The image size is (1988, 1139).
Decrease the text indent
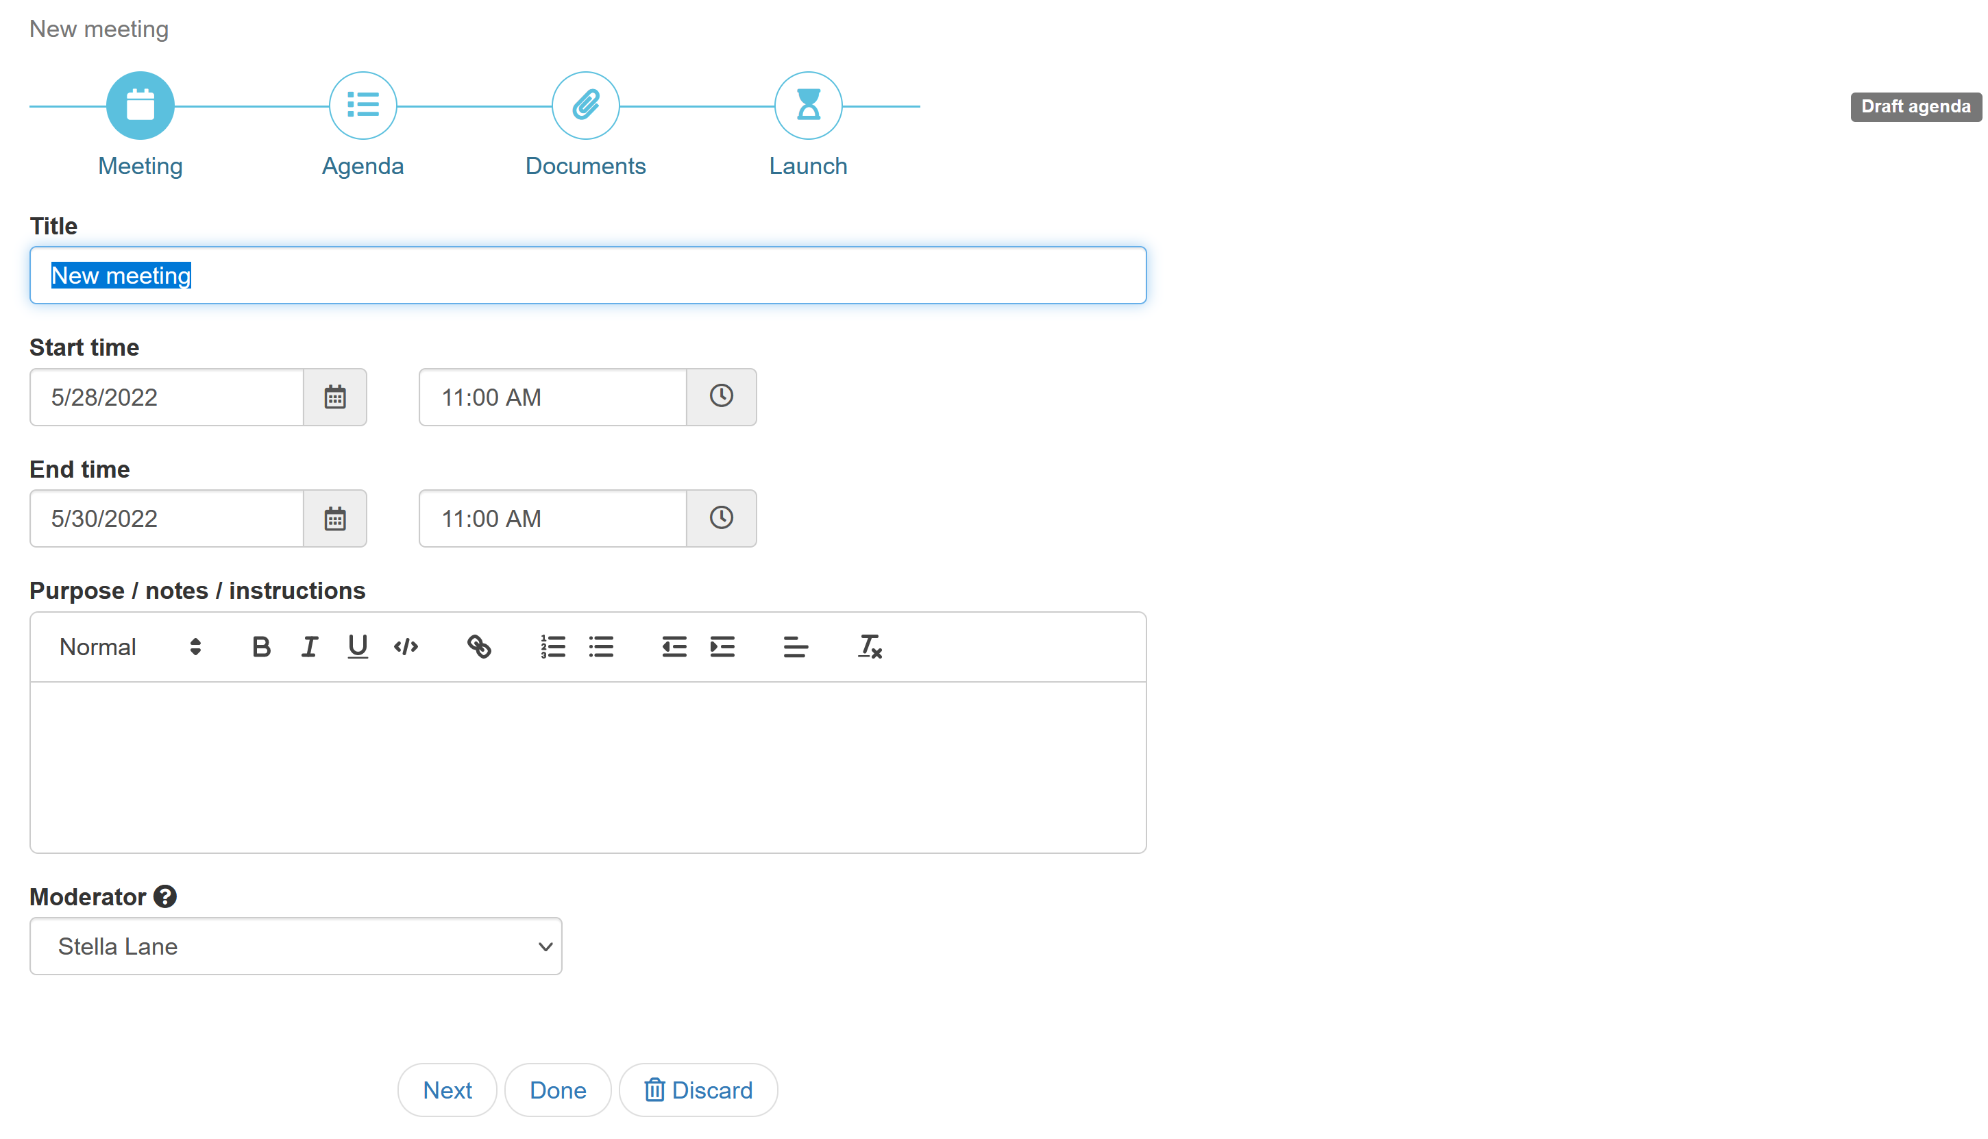pos(674,647)
